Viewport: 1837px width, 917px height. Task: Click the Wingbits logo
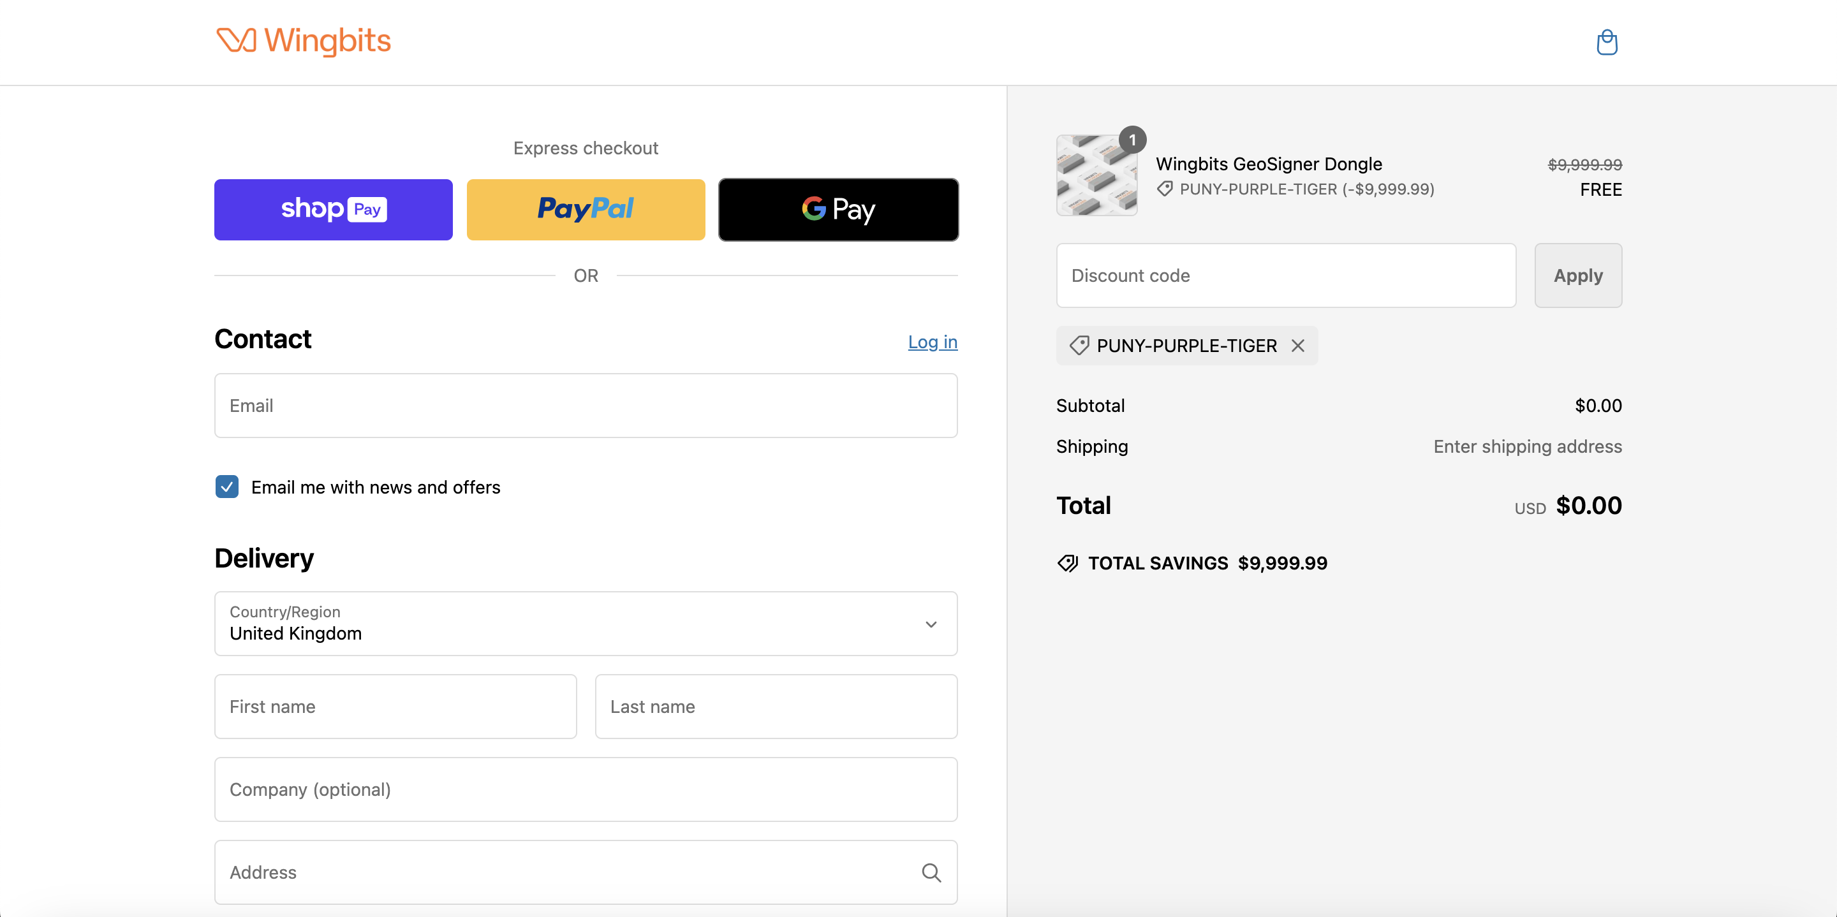click(303, 41)
